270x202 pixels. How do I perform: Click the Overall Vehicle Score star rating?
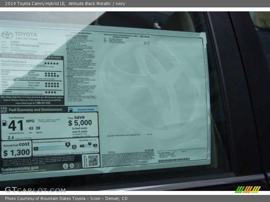(x=51, y=63)
